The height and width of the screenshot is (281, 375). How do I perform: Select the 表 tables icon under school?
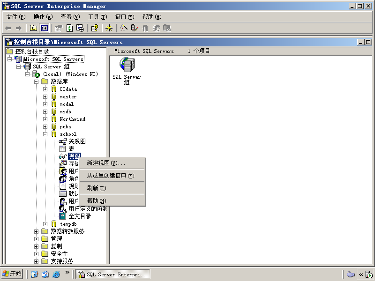[x=63, y=149]
